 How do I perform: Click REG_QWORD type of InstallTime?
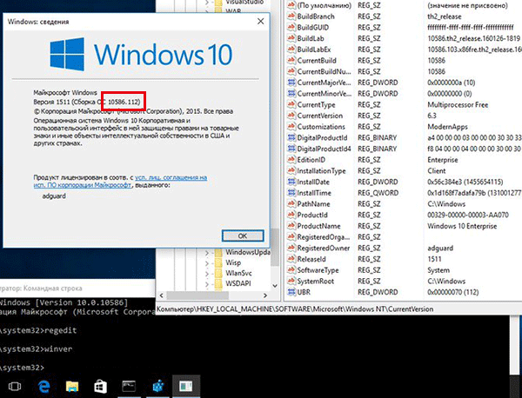[x=378, y=193]
